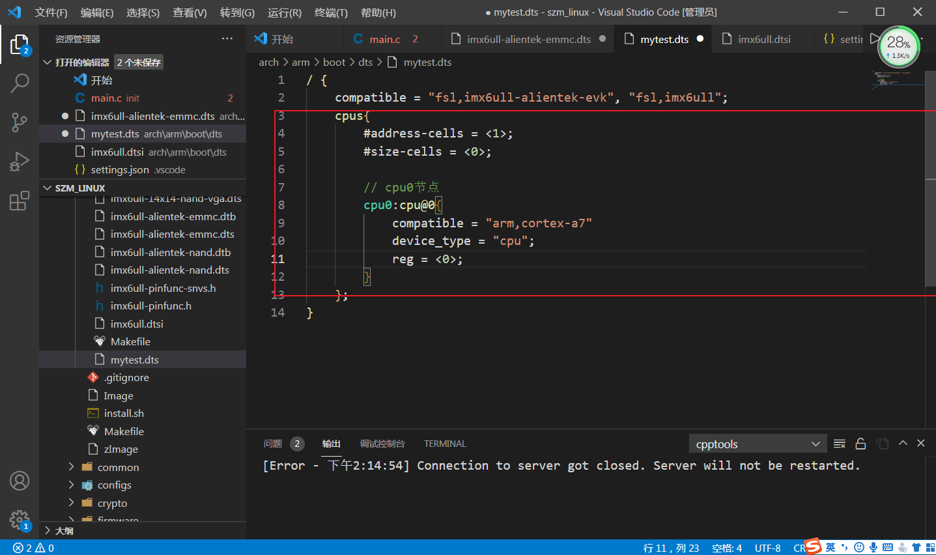Screen dimensions: 936x555
Task: Open zImage file in tree
Action: coord(121,449)
